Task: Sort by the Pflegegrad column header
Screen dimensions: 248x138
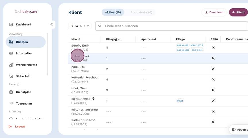Action: pos(113,39)
